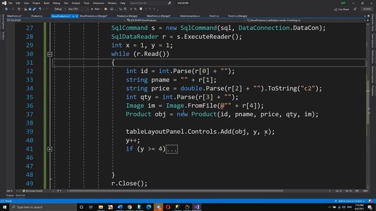
Task: Click the Save file toolbar icon
Action: 30,9
